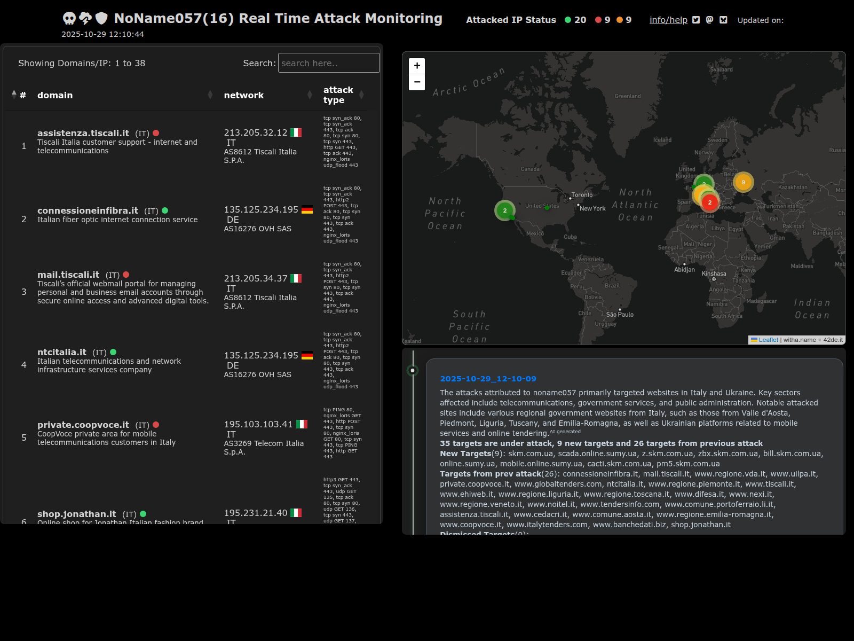This screenshot has width=854, height=641.
Task: Click the green status dot beside shop.jonathan.it
Action: (x=143, y=514)
